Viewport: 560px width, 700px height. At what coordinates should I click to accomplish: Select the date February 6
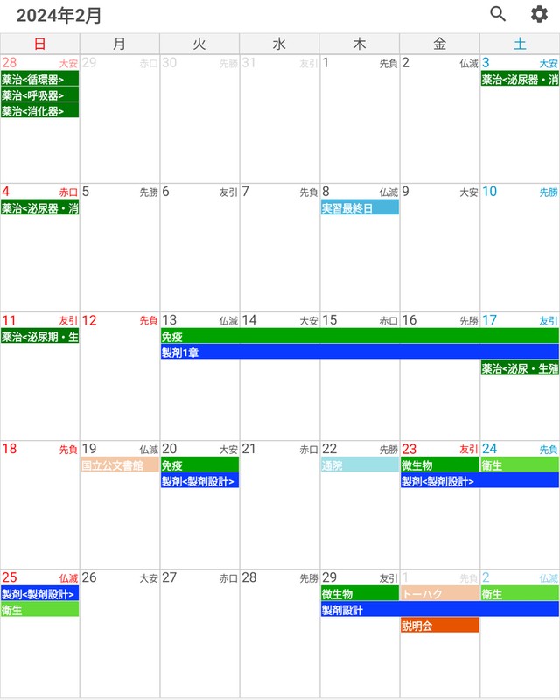point(199,248)
